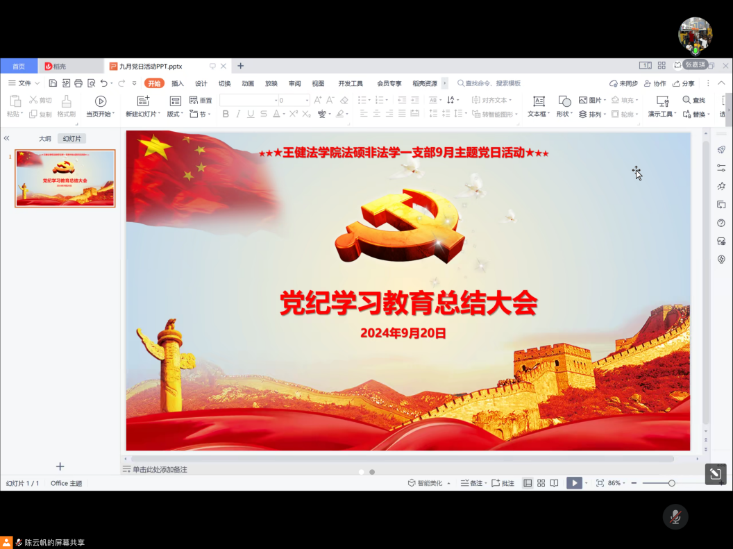Select slide 1 thumbnail in the panel
The image size is (733, 549).
pos(65,178)
